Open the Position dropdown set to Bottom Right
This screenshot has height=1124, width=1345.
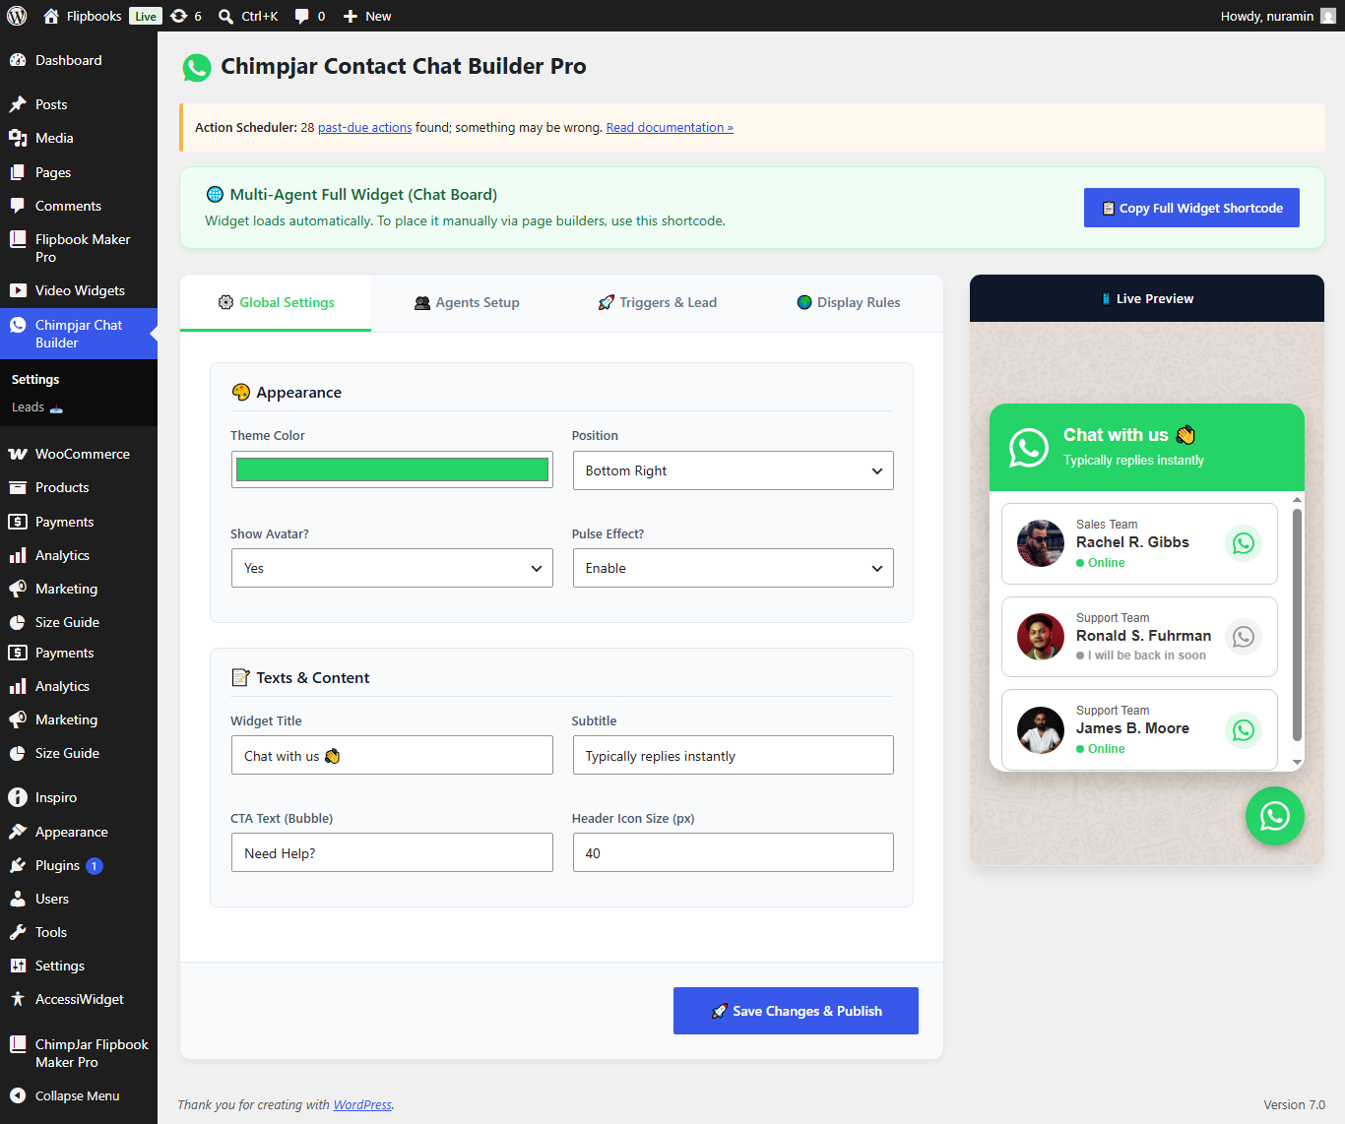734,470
